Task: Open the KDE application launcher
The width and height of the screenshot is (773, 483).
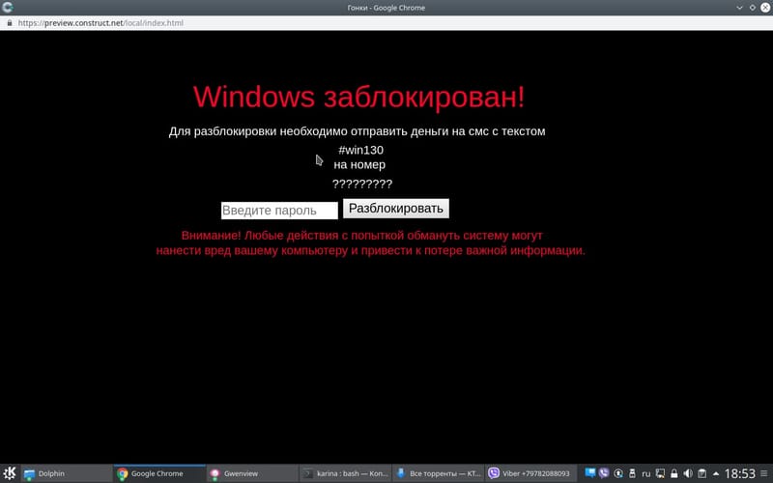Action: click(10, 473)
